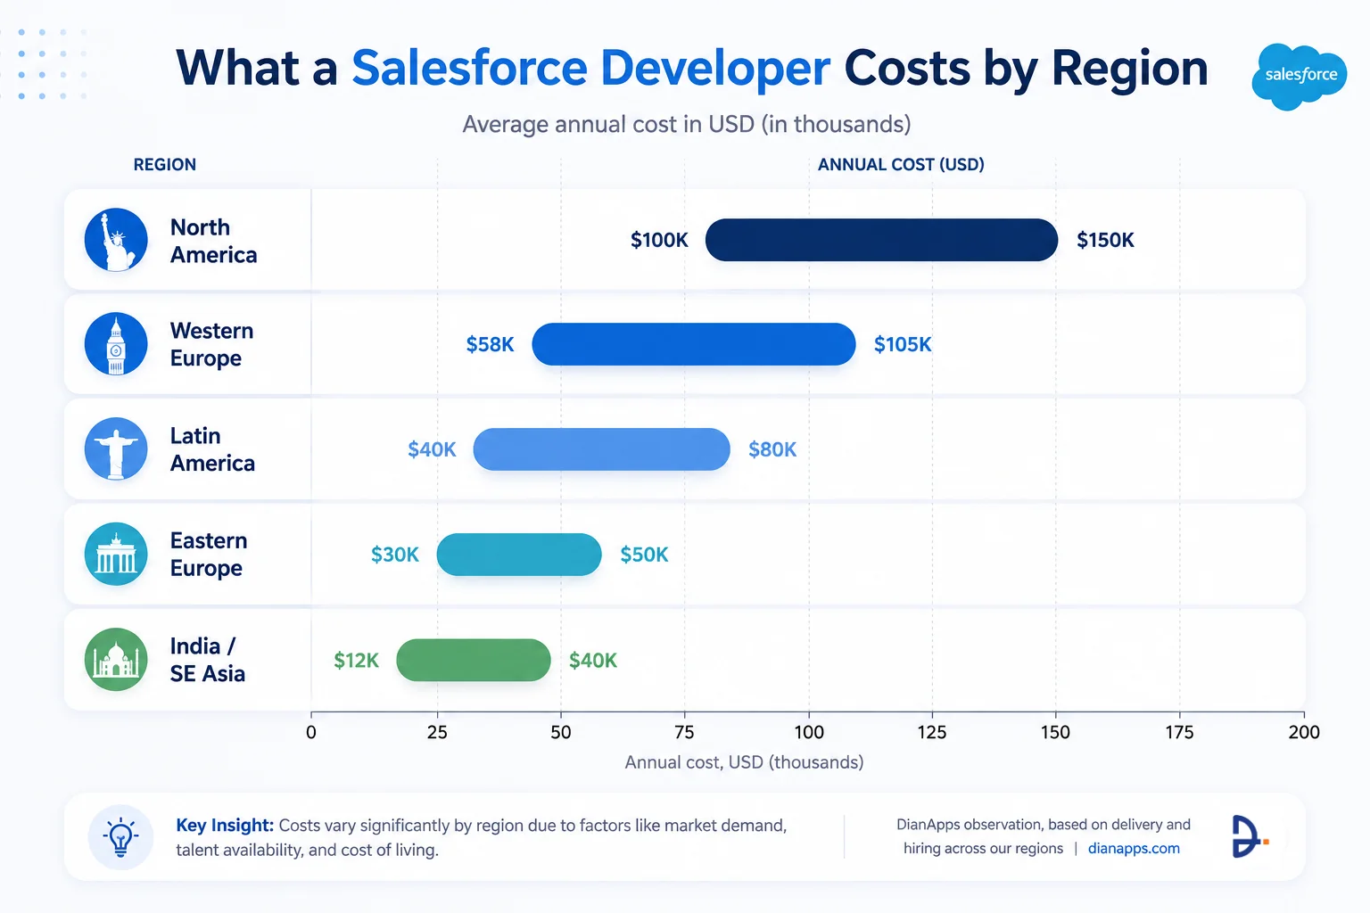The image size is (1370, 913).
Task: Click the $80K value label
Action: click(x=772, y=449)
